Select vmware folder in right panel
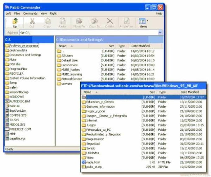 65,84
